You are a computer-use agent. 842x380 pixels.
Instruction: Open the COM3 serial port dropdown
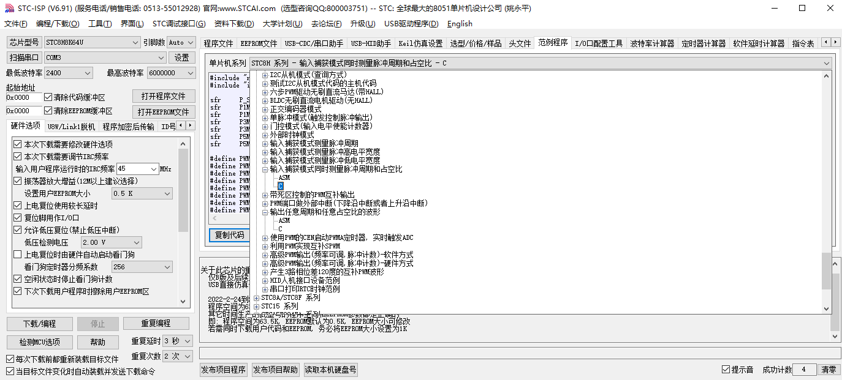(105, 58)
